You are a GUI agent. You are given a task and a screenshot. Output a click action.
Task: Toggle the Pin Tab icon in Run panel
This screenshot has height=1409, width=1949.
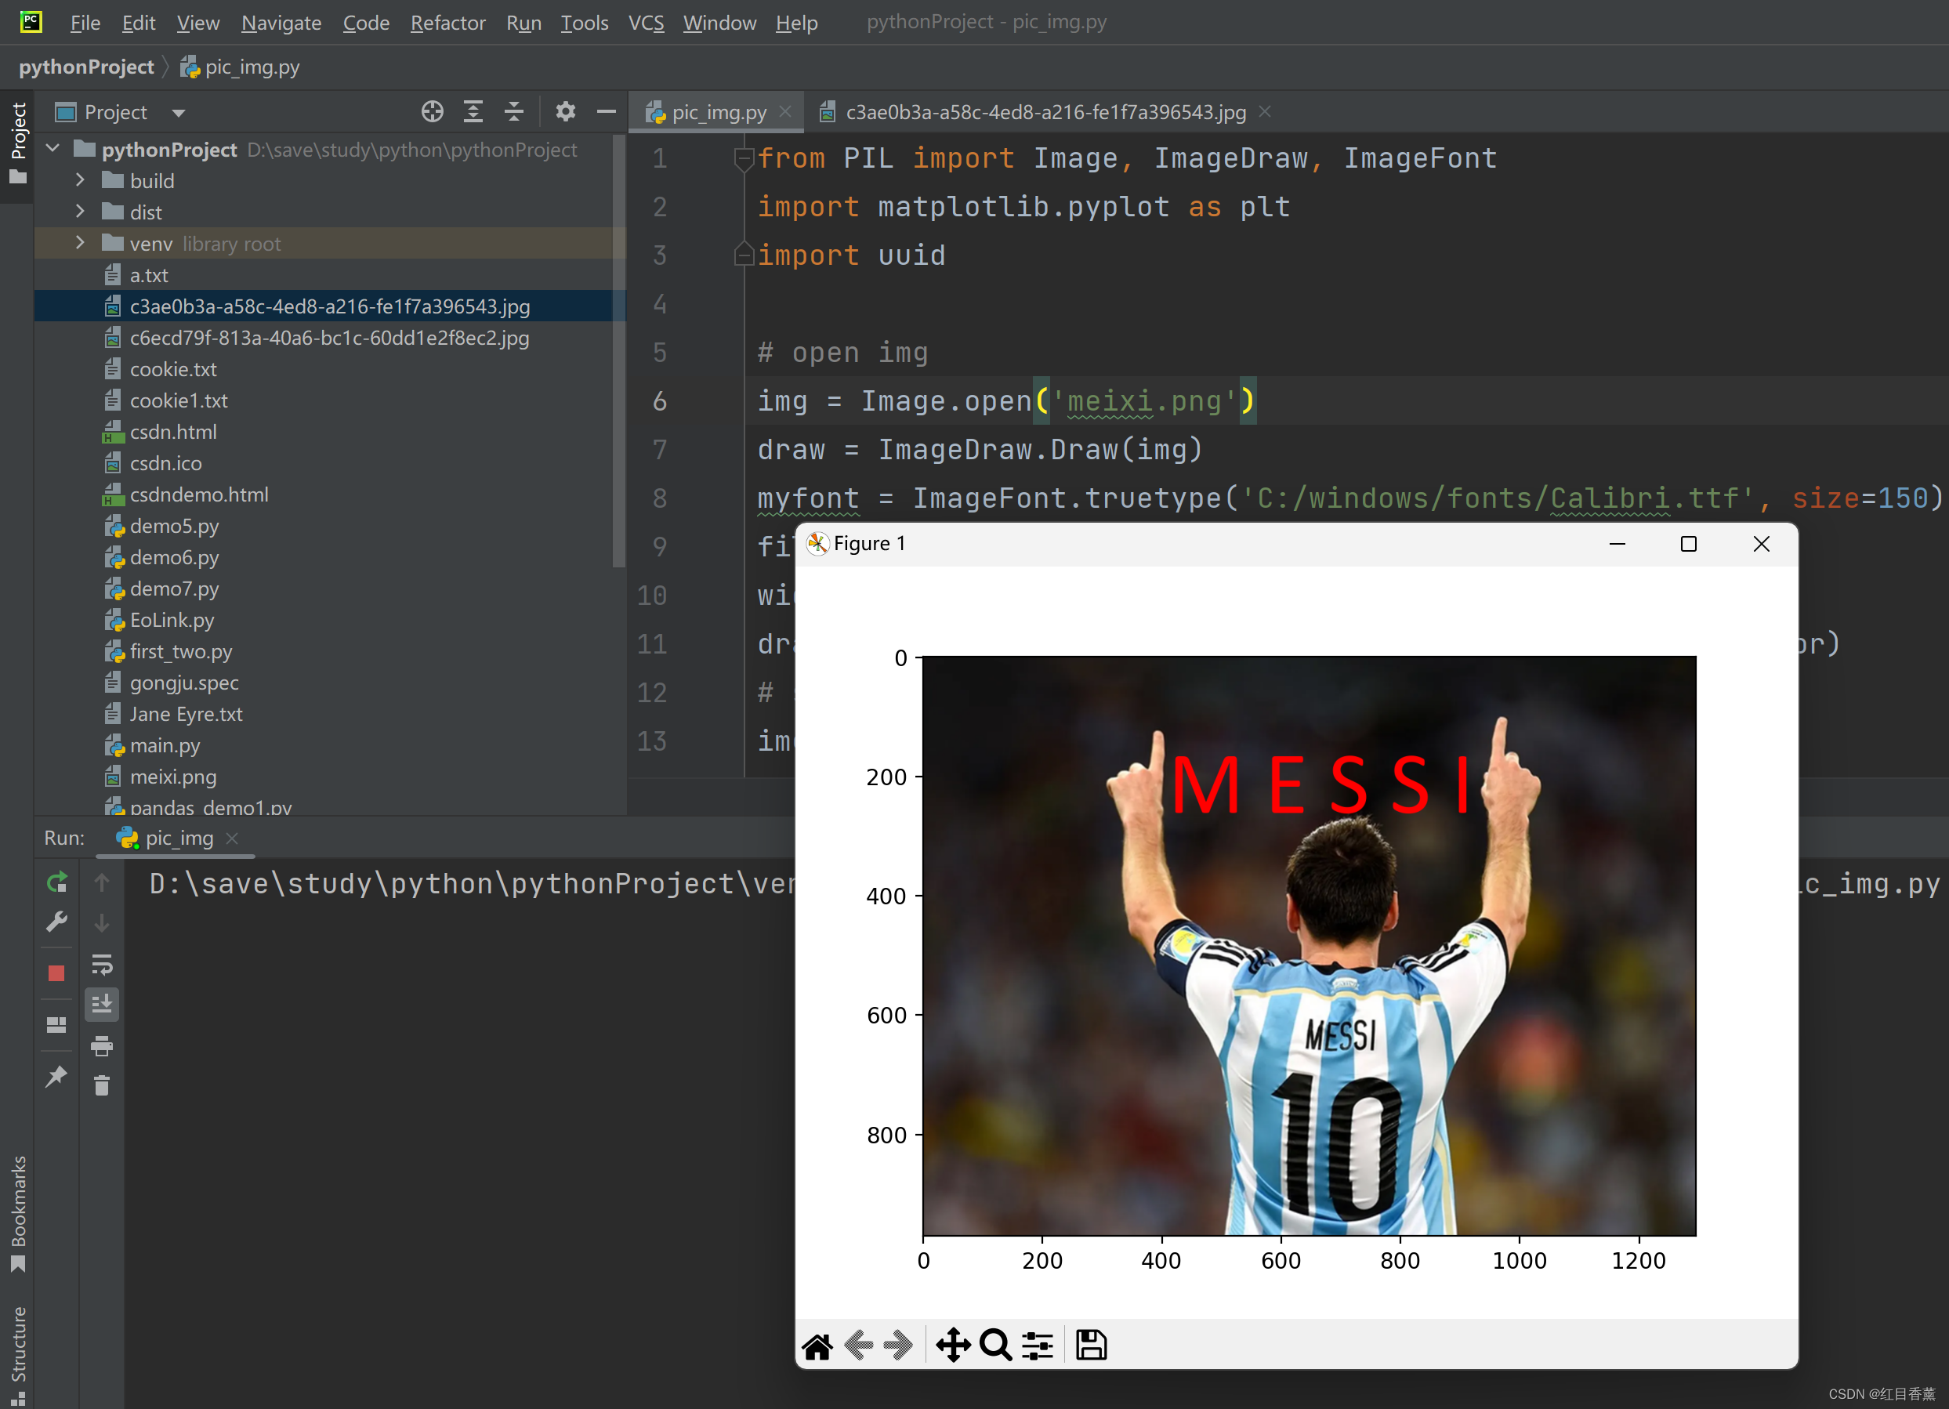(56, 1077)
